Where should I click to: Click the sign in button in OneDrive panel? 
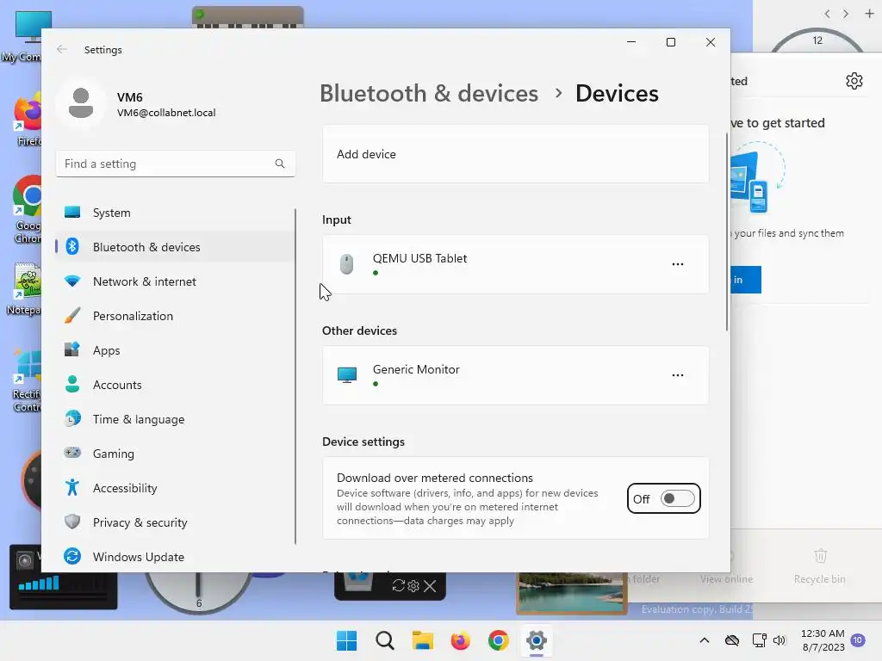[746, 280]
